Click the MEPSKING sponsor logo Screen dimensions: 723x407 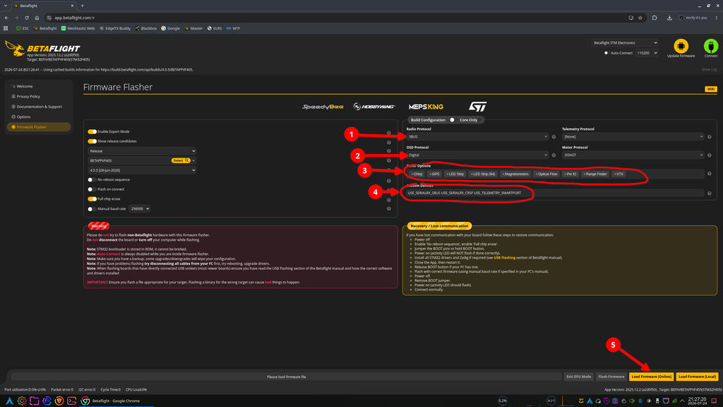(x=426, y=107)
